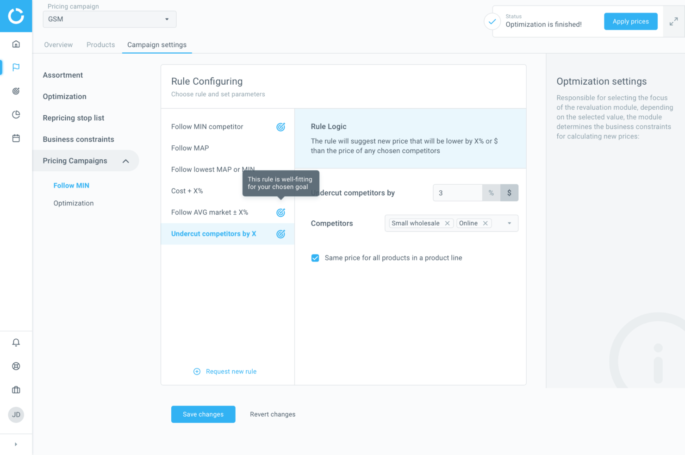
Task: Expand the sidebar with bottom arrow
Action: (16, 444)
